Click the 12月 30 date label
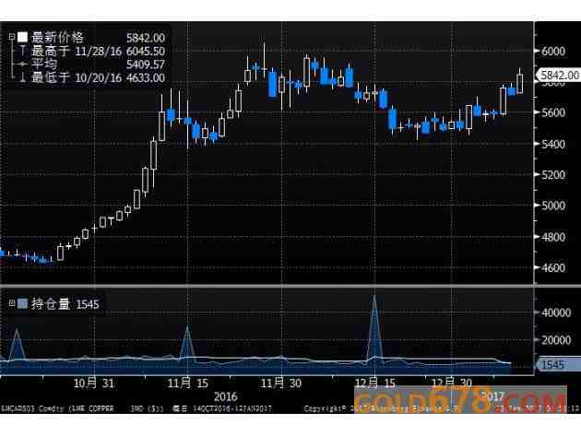This screenshot has width=581, height=436. click(452, 383)
